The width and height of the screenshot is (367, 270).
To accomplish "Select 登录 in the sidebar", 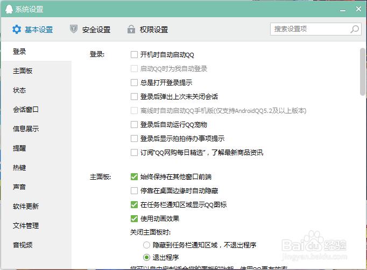I will (x=36, y=51).
